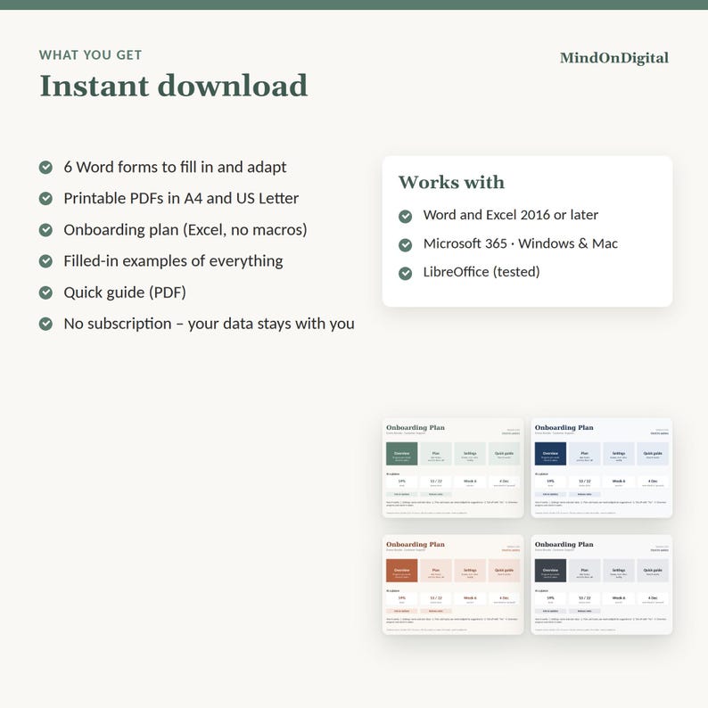Click the 'Quick guide (PDF)' text
The image size is (708, 708).
click(x=125, y=292)
